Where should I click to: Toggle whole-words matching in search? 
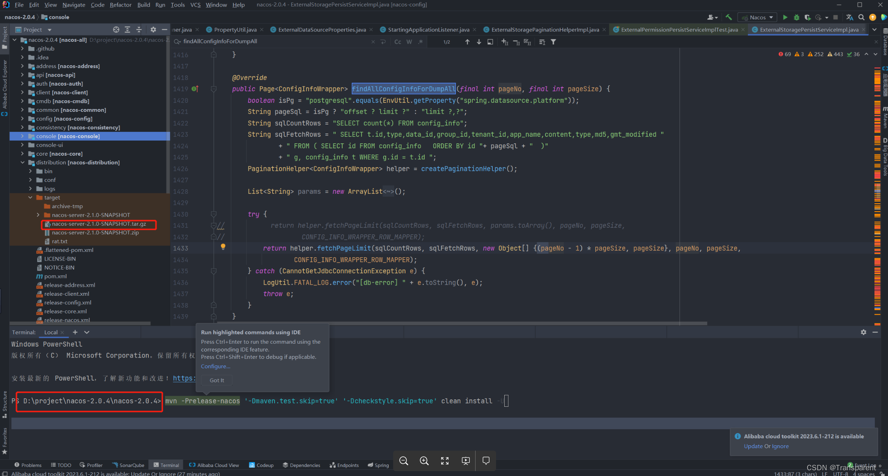(x=408, y=41)
